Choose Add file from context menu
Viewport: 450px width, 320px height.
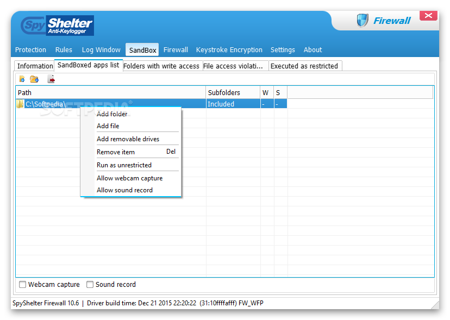[131, 126]
